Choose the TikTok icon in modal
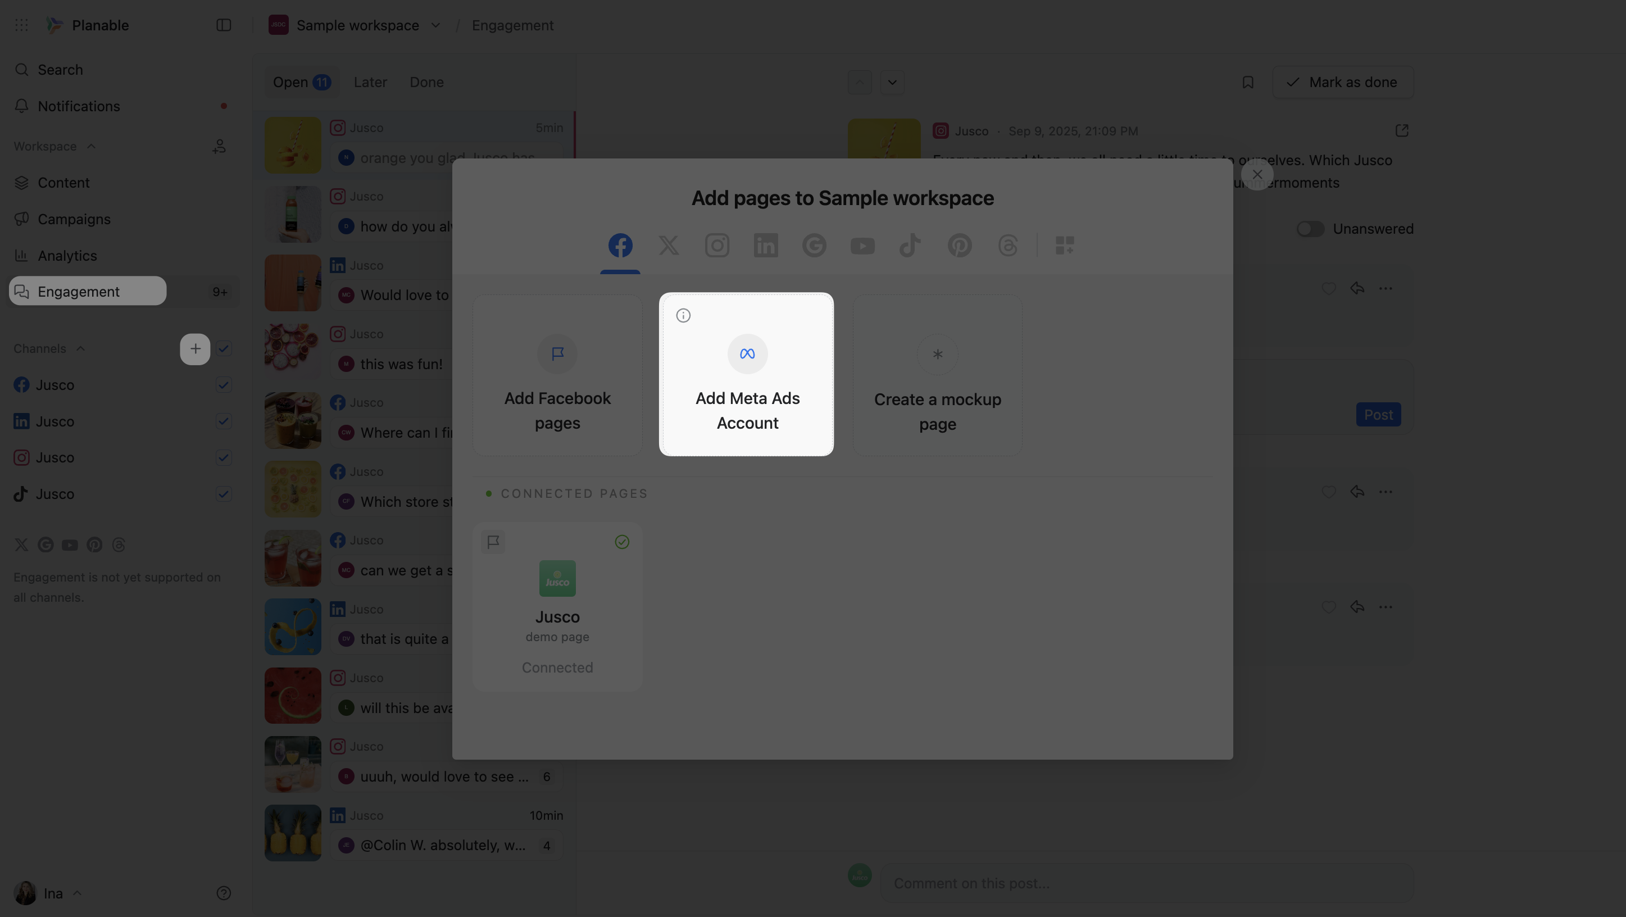This screenshot has height=917, width=1626. (x=910, y=245)
